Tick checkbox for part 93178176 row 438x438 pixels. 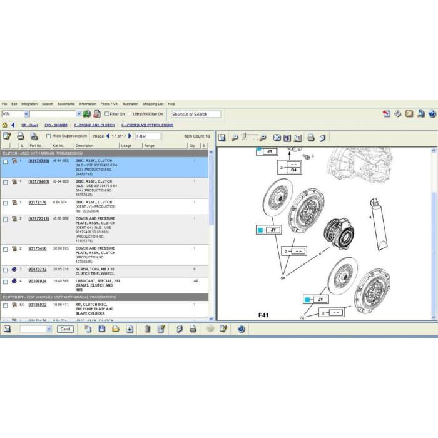(x=5, y=203)
